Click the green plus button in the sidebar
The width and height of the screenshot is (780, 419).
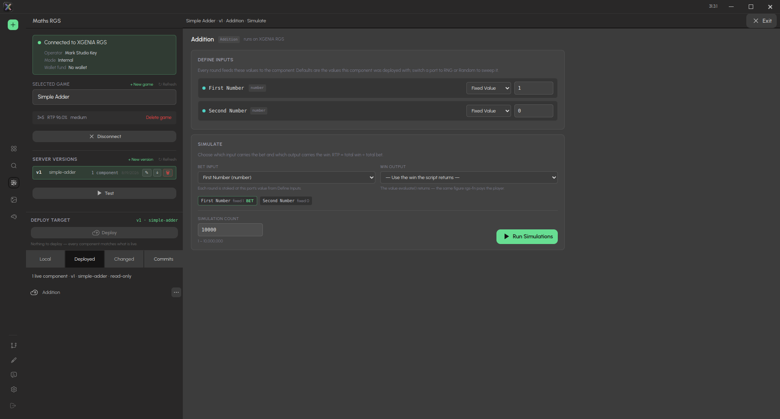click(13, 25)
